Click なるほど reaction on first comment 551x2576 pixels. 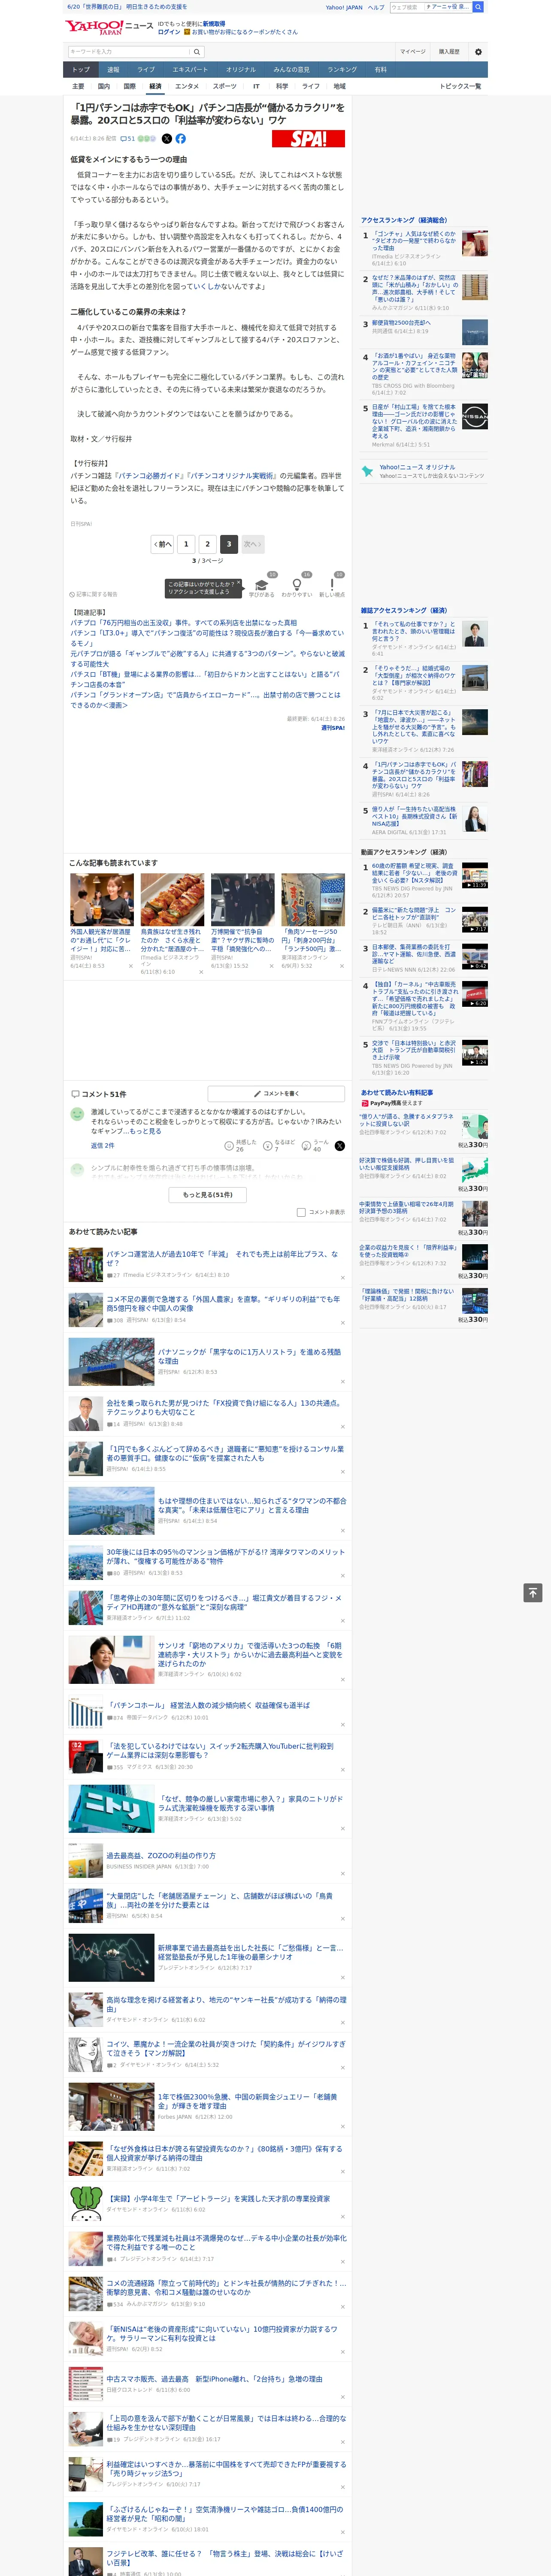click(x=279, y=1146)
